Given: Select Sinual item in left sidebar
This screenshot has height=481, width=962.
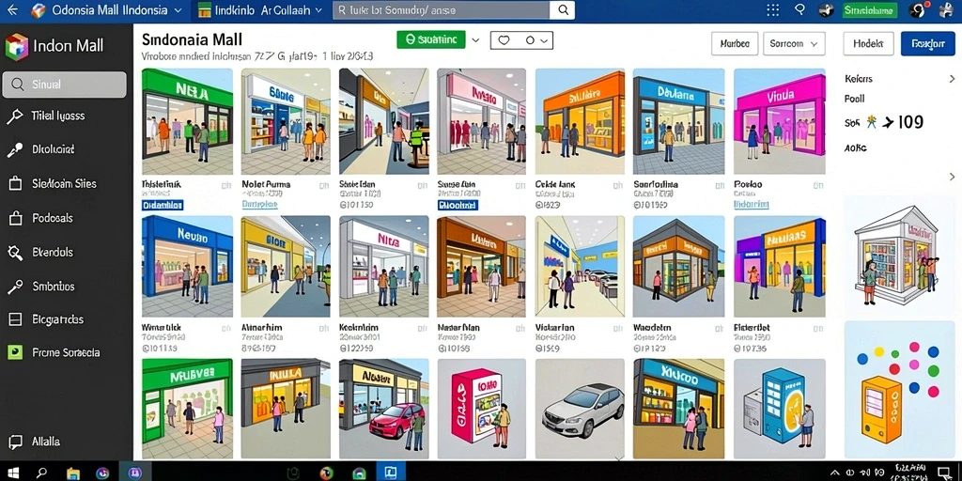Looking at the screenshot, I should [65, 85].
